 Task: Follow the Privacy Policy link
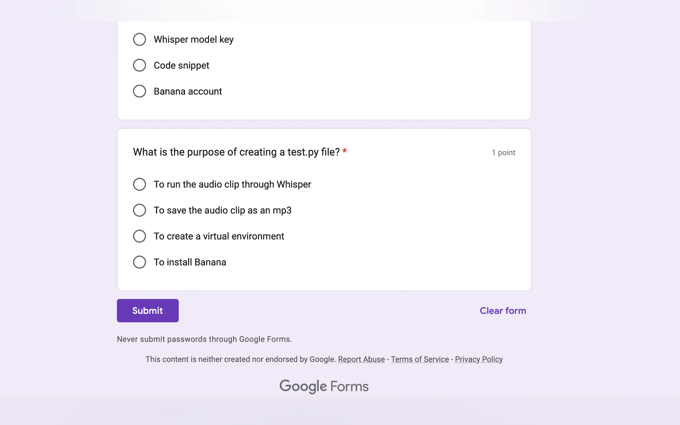(x=479, y=359)
